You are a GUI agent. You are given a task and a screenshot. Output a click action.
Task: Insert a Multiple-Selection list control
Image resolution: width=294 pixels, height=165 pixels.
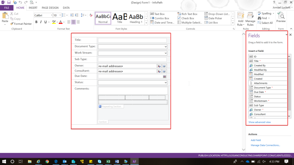pyautogui.click(x=190, y=22)
